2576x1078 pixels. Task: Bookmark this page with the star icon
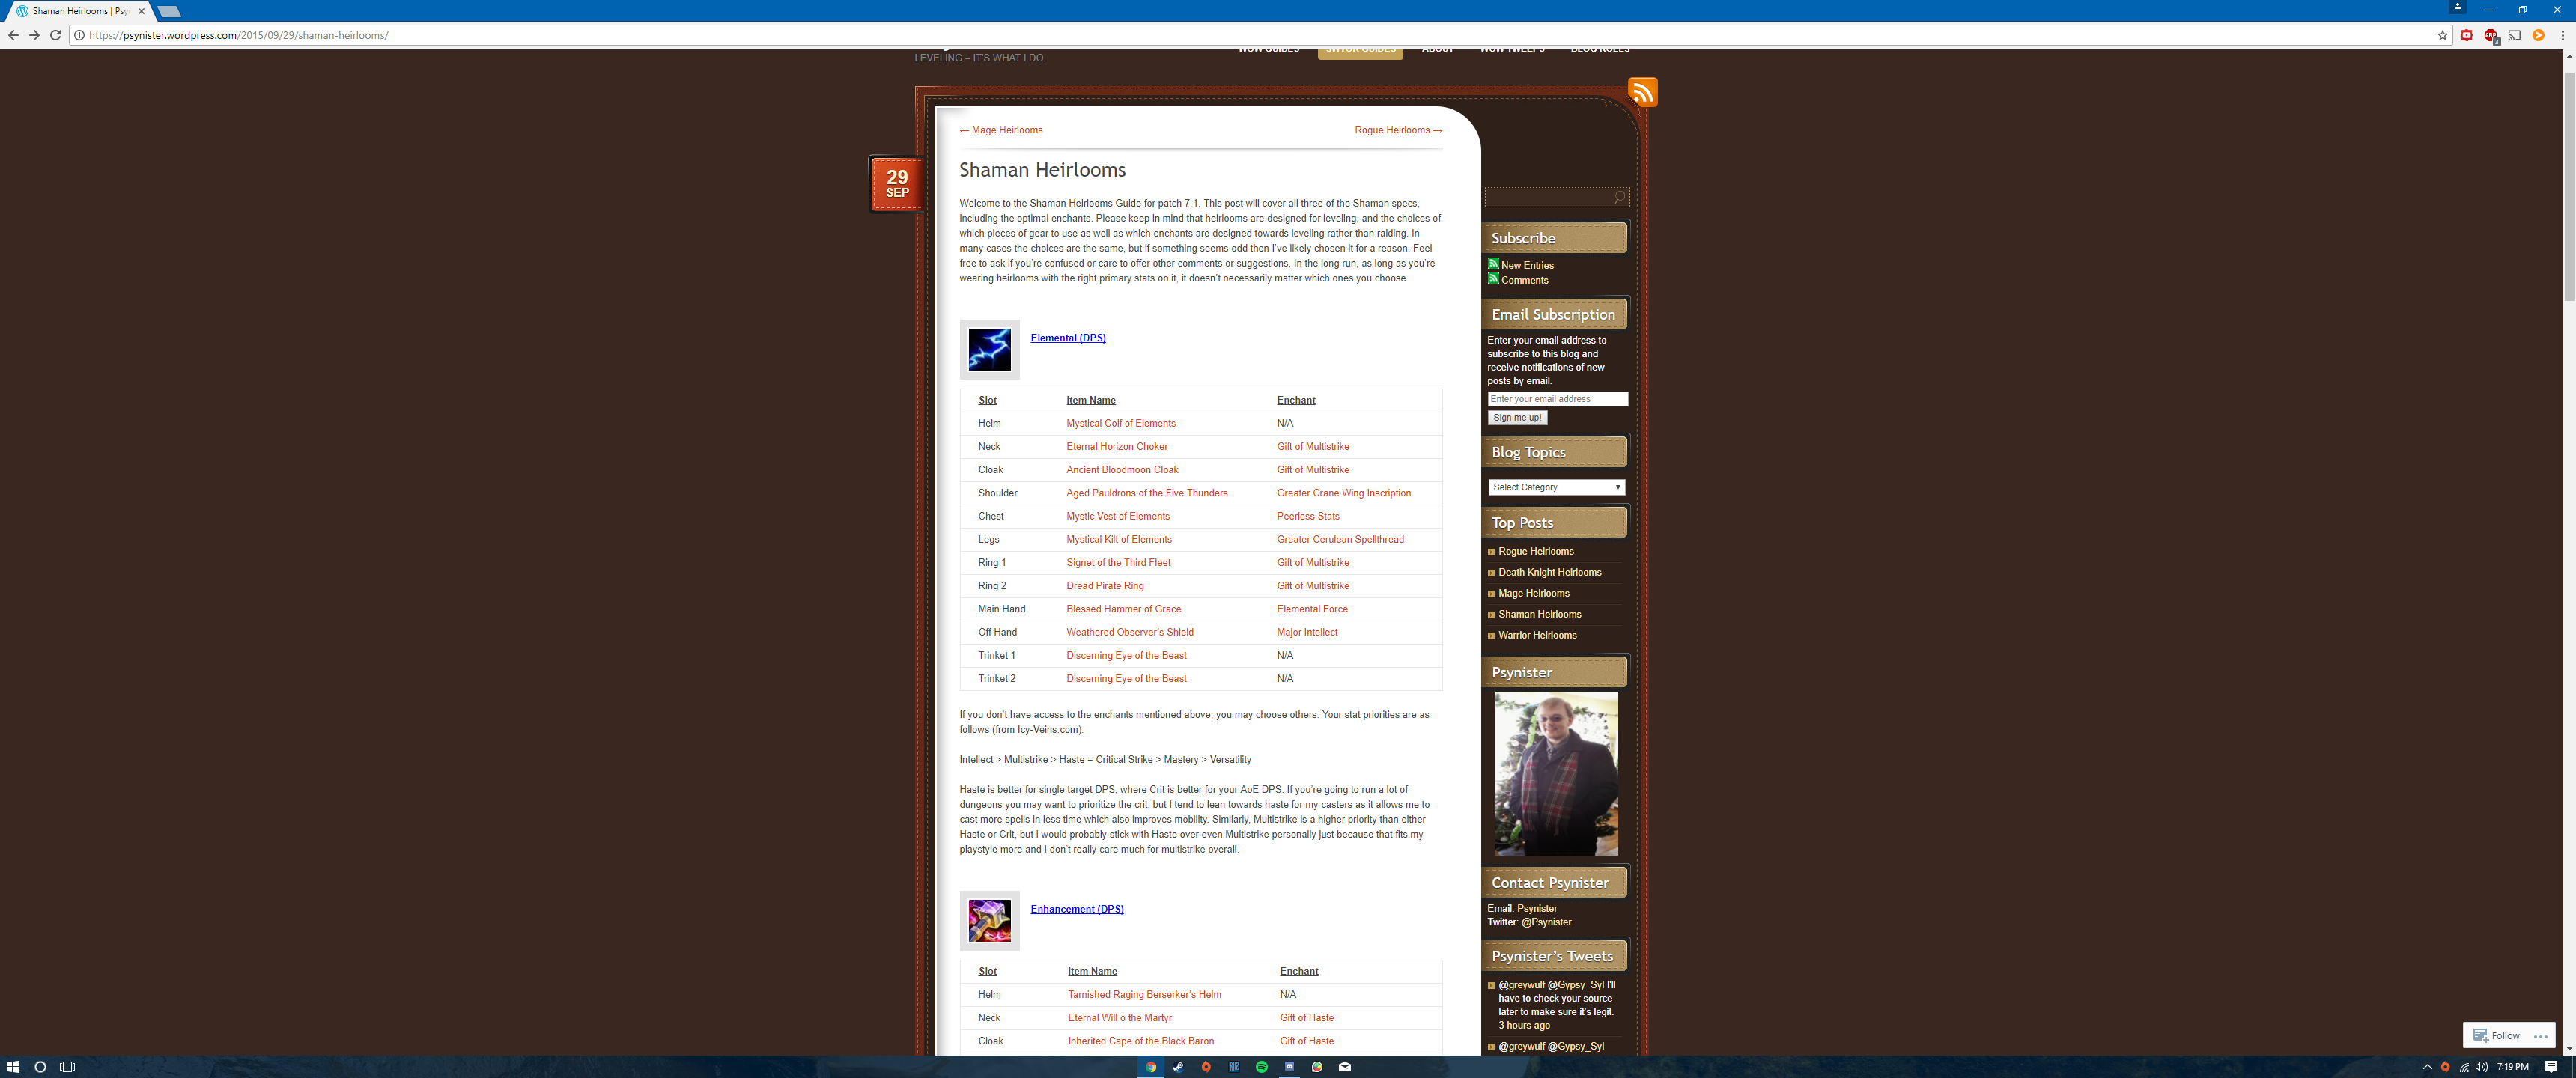[2442, 35]
